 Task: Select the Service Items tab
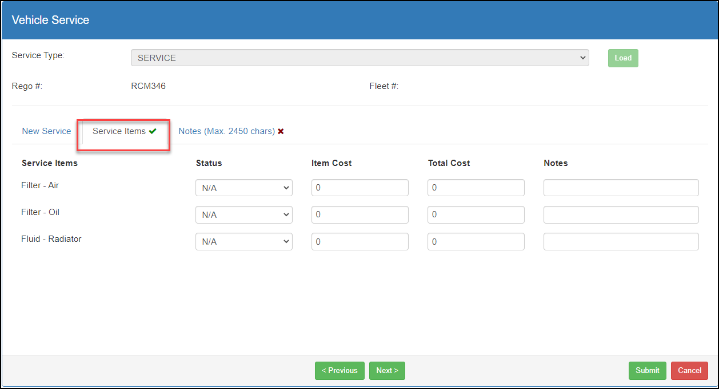(x=125, y=131)
